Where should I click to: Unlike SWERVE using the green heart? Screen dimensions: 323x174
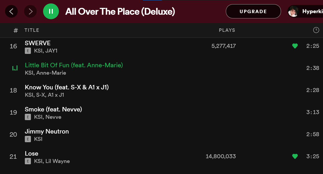coord(295,46)
